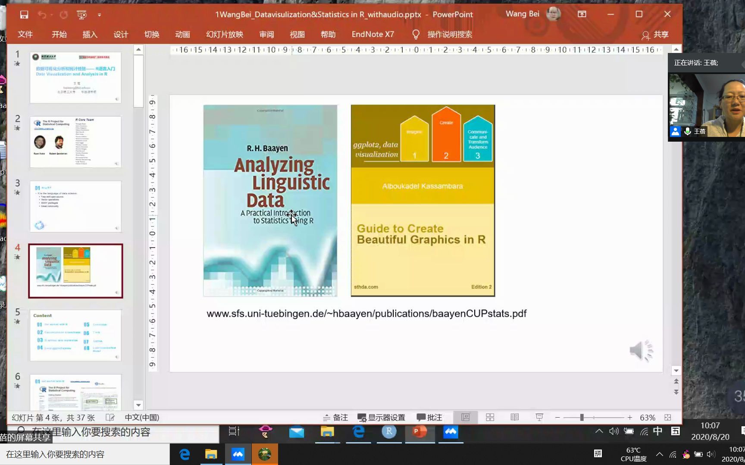
Task: Open PowerPoint in the shared-screen taskbar
Action: point(419,431)
